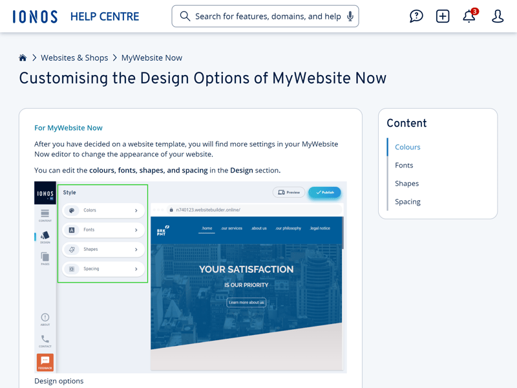Activate the microphone voice search icon
The image size is (517, 388).
pos(350,16)
